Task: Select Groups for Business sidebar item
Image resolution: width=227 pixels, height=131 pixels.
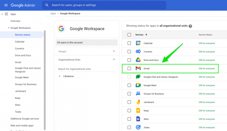Action: 26,84
